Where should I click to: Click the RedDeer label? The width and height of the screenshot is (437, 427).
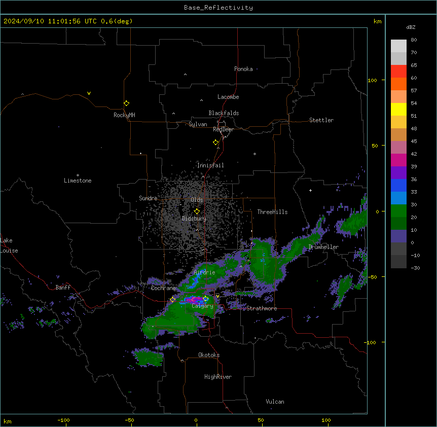[x=223, y=129]
